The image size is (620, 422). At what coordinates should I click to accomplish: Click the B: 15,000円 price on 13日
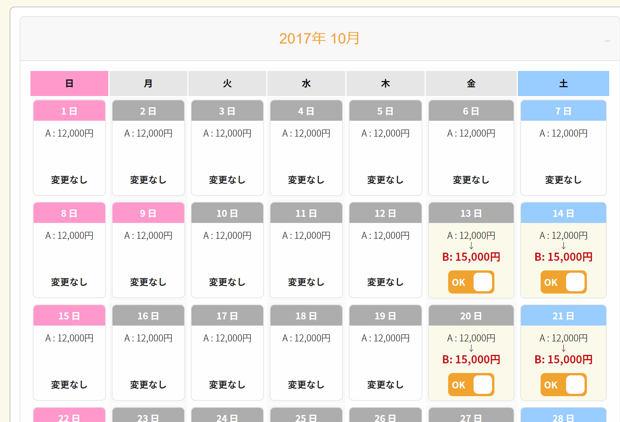coord(471,257)
